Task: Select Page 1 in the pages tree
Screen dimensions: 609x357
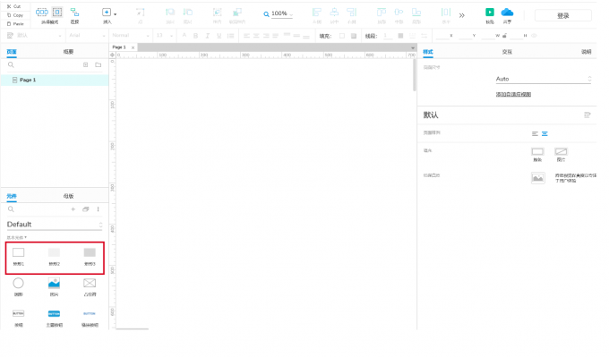Action: [55, 80]
